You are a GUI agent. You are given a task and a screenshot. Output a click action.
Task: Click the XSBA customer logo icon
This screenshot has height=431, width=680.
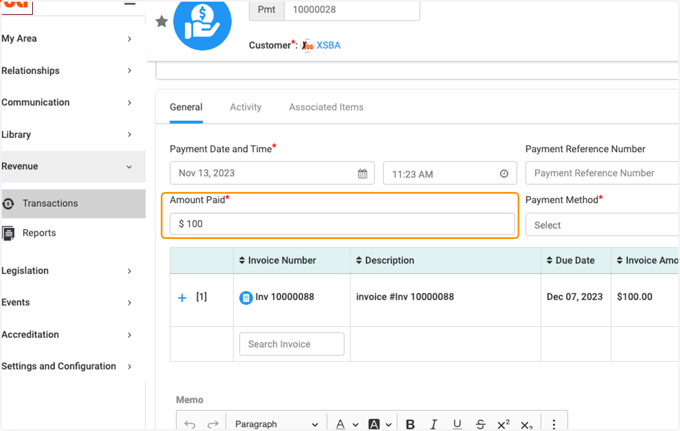click(307, 45)
